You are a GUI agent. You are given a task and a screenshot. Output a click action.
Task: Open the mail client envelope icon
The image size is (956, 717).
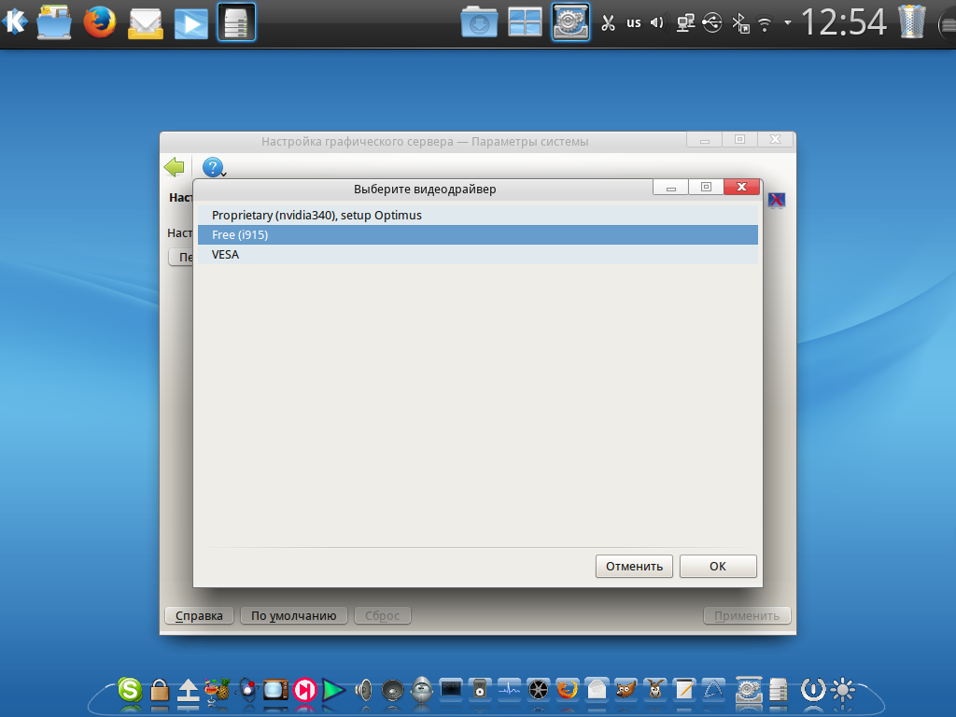coord(145,23)
